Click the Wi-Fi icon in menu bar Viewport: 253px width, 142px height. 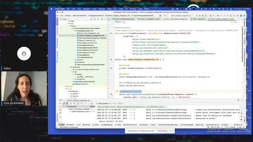click(x=219, y=9)
